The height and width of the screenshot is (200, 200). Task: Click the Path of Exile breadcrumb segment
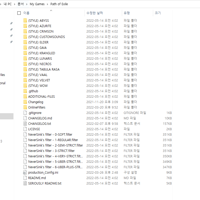59,4
